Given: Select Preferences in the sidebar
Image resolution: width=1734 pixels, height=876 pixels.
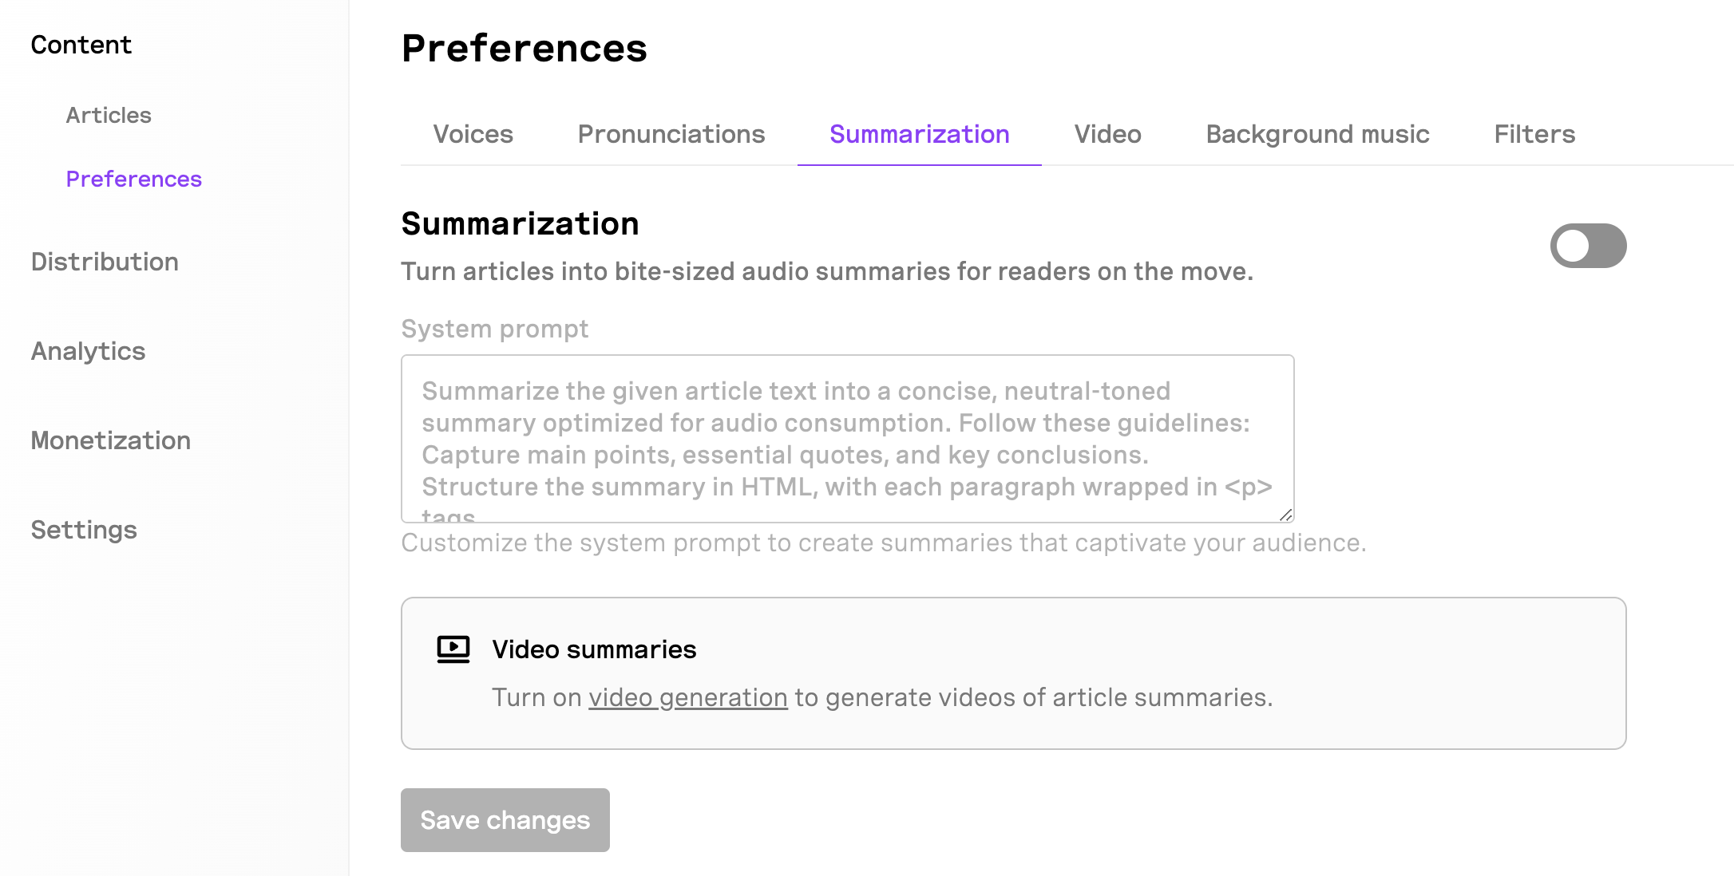Looking at the screenshot, I should 133,179.
